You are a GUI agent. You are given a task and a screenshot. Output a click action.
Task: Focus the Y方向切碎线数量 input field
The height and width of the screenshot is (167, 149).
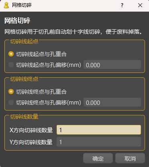(x=99, y=142)
